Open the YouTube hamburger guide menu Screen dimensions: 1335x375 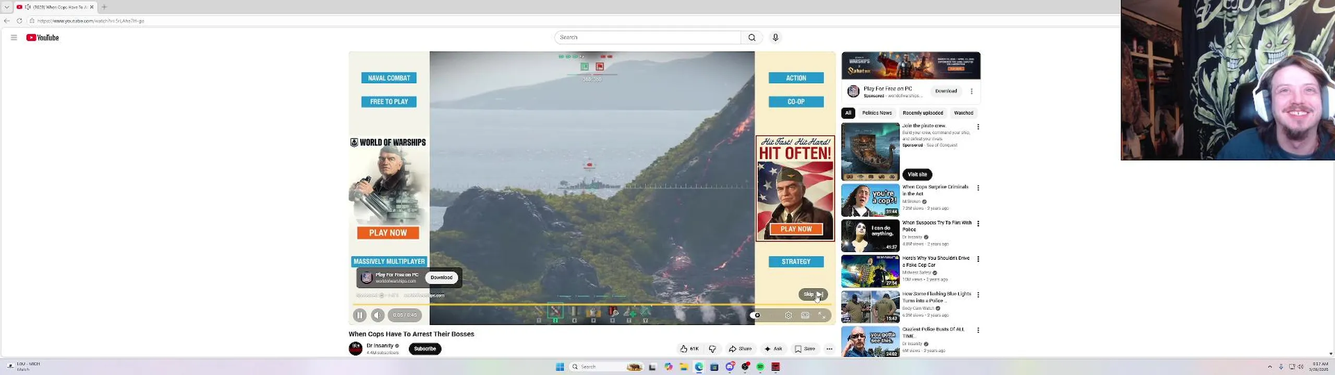14,37
